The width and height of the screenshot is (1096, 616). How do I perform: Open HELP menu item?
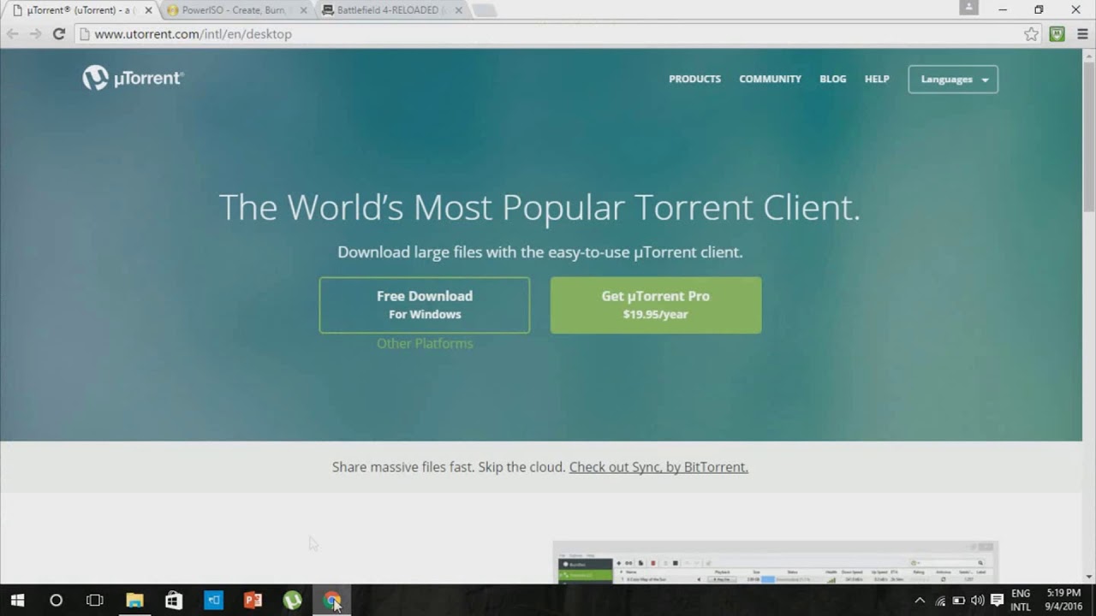click(x=877, y=79)
